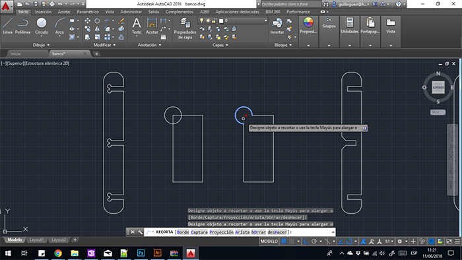Click the Undo arrow in quick access toolbar
This screenshot has width=462, height=260.
60,4
